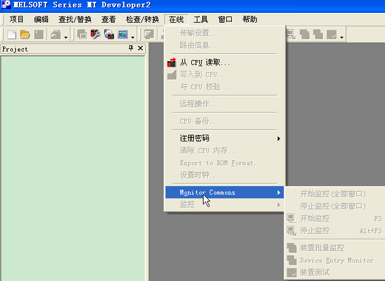The width and height of the screenshot is (385, 281).
Task: Click the overlapping windows toolbar icon
Action: click(x=82, y=35)
